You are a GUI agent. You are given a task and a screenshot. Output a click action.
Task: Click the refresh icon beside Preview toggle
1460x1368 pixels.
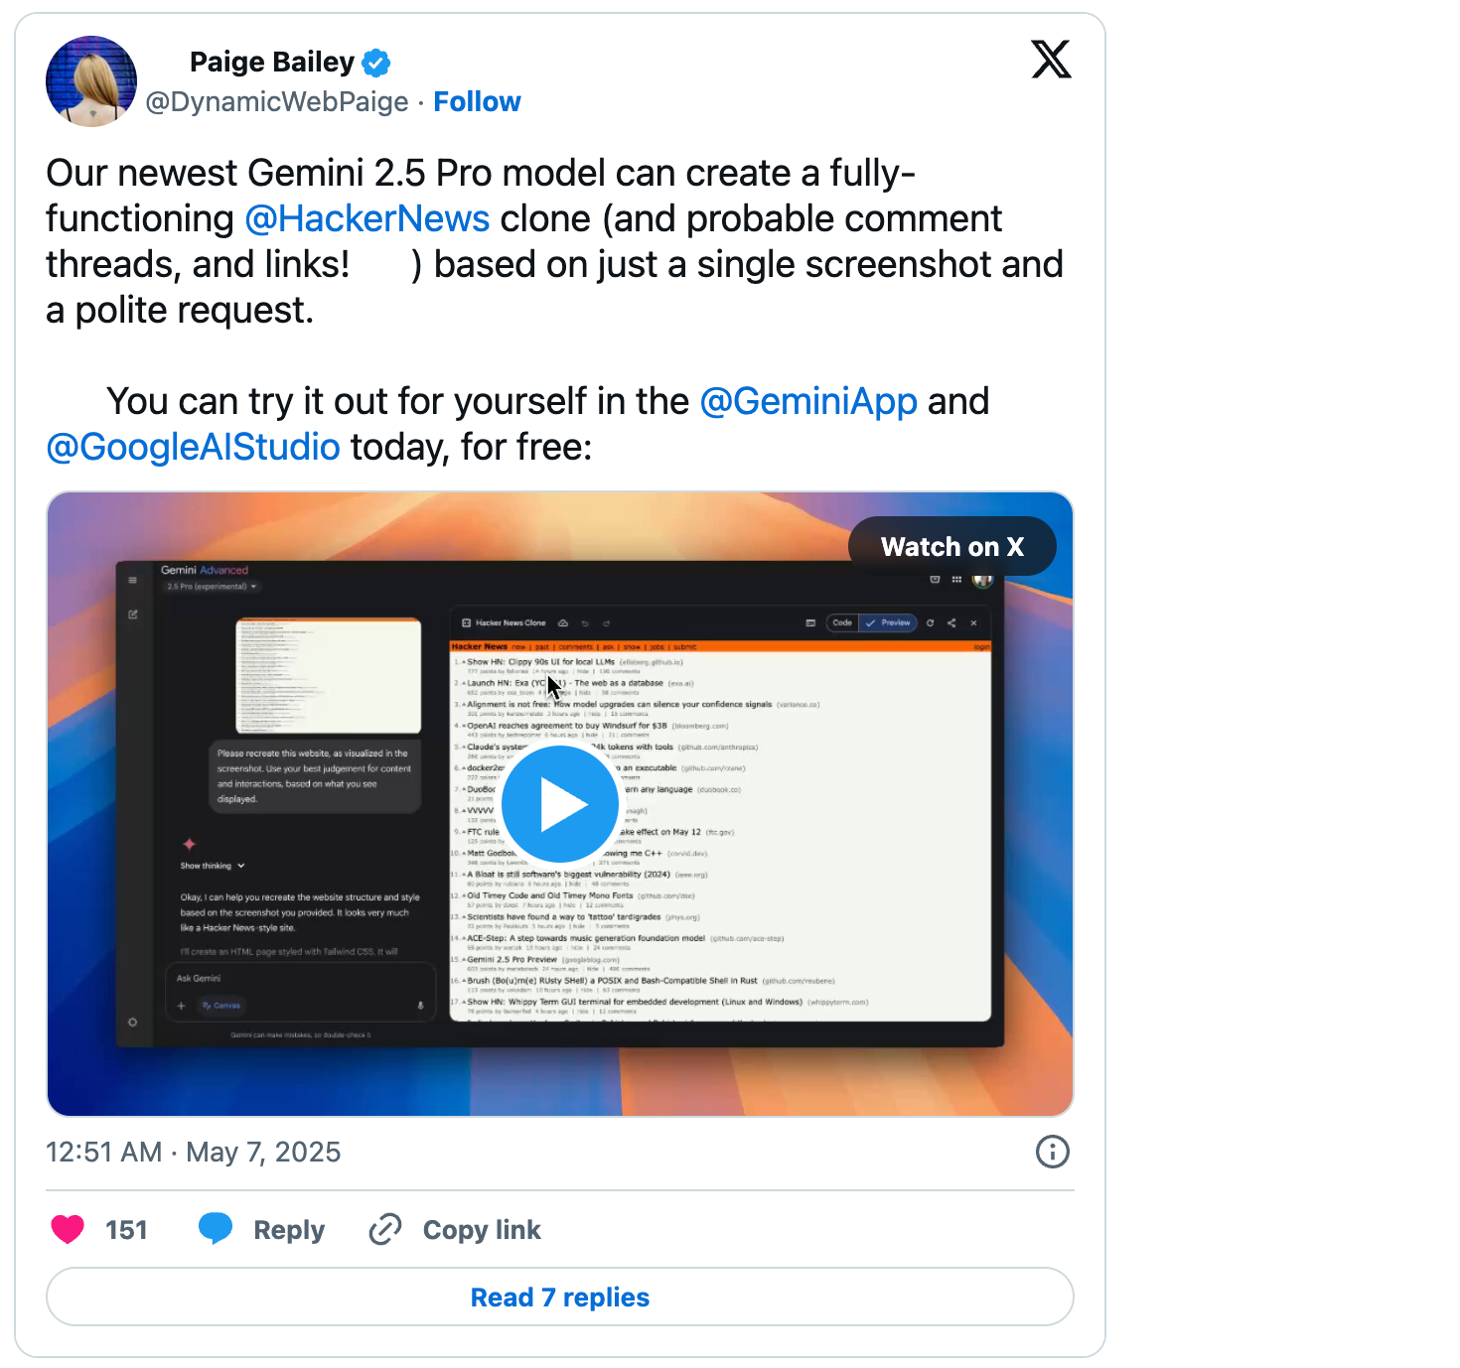[931, 623]
